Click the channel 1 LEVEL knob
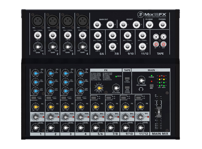The height and width of the screenshot is (149, 202). [x=37, y=127]
